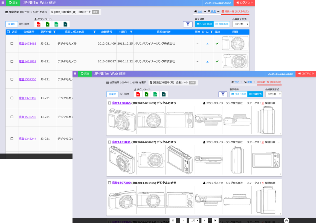This screenshot has width=316, height=223.
Task: Tick the checkbox on abstract card 意登1478465
Action: coord(109,103)
